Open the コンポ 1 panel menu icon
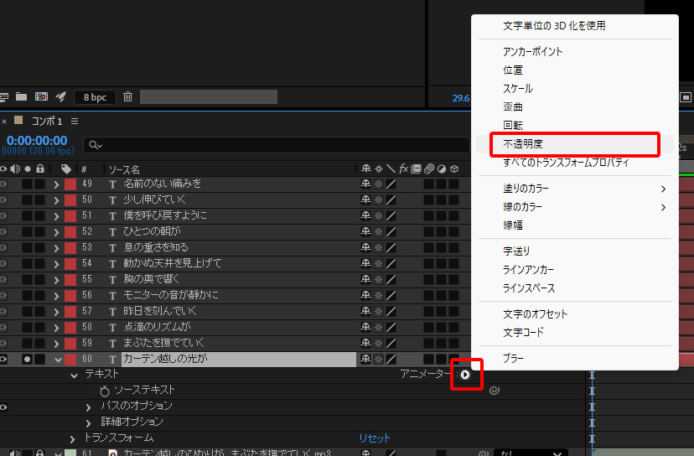 (x=75, y=122)
